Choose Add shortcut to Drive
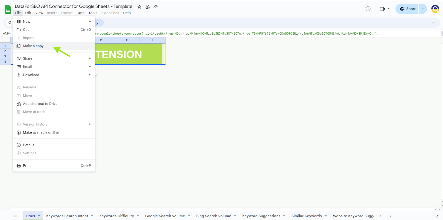 click(x=54, y=104)
